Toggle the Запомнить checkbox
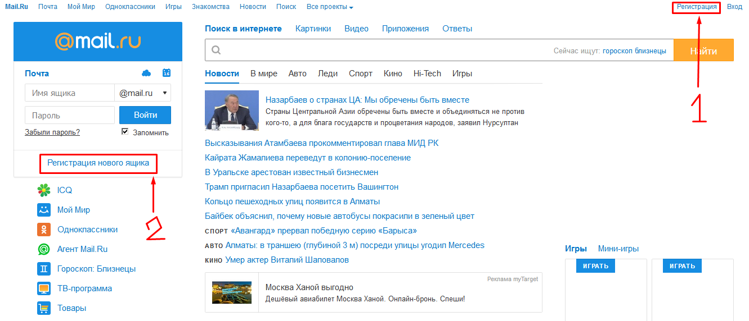The height and width of the screenshot is (321, 749). 125,131
